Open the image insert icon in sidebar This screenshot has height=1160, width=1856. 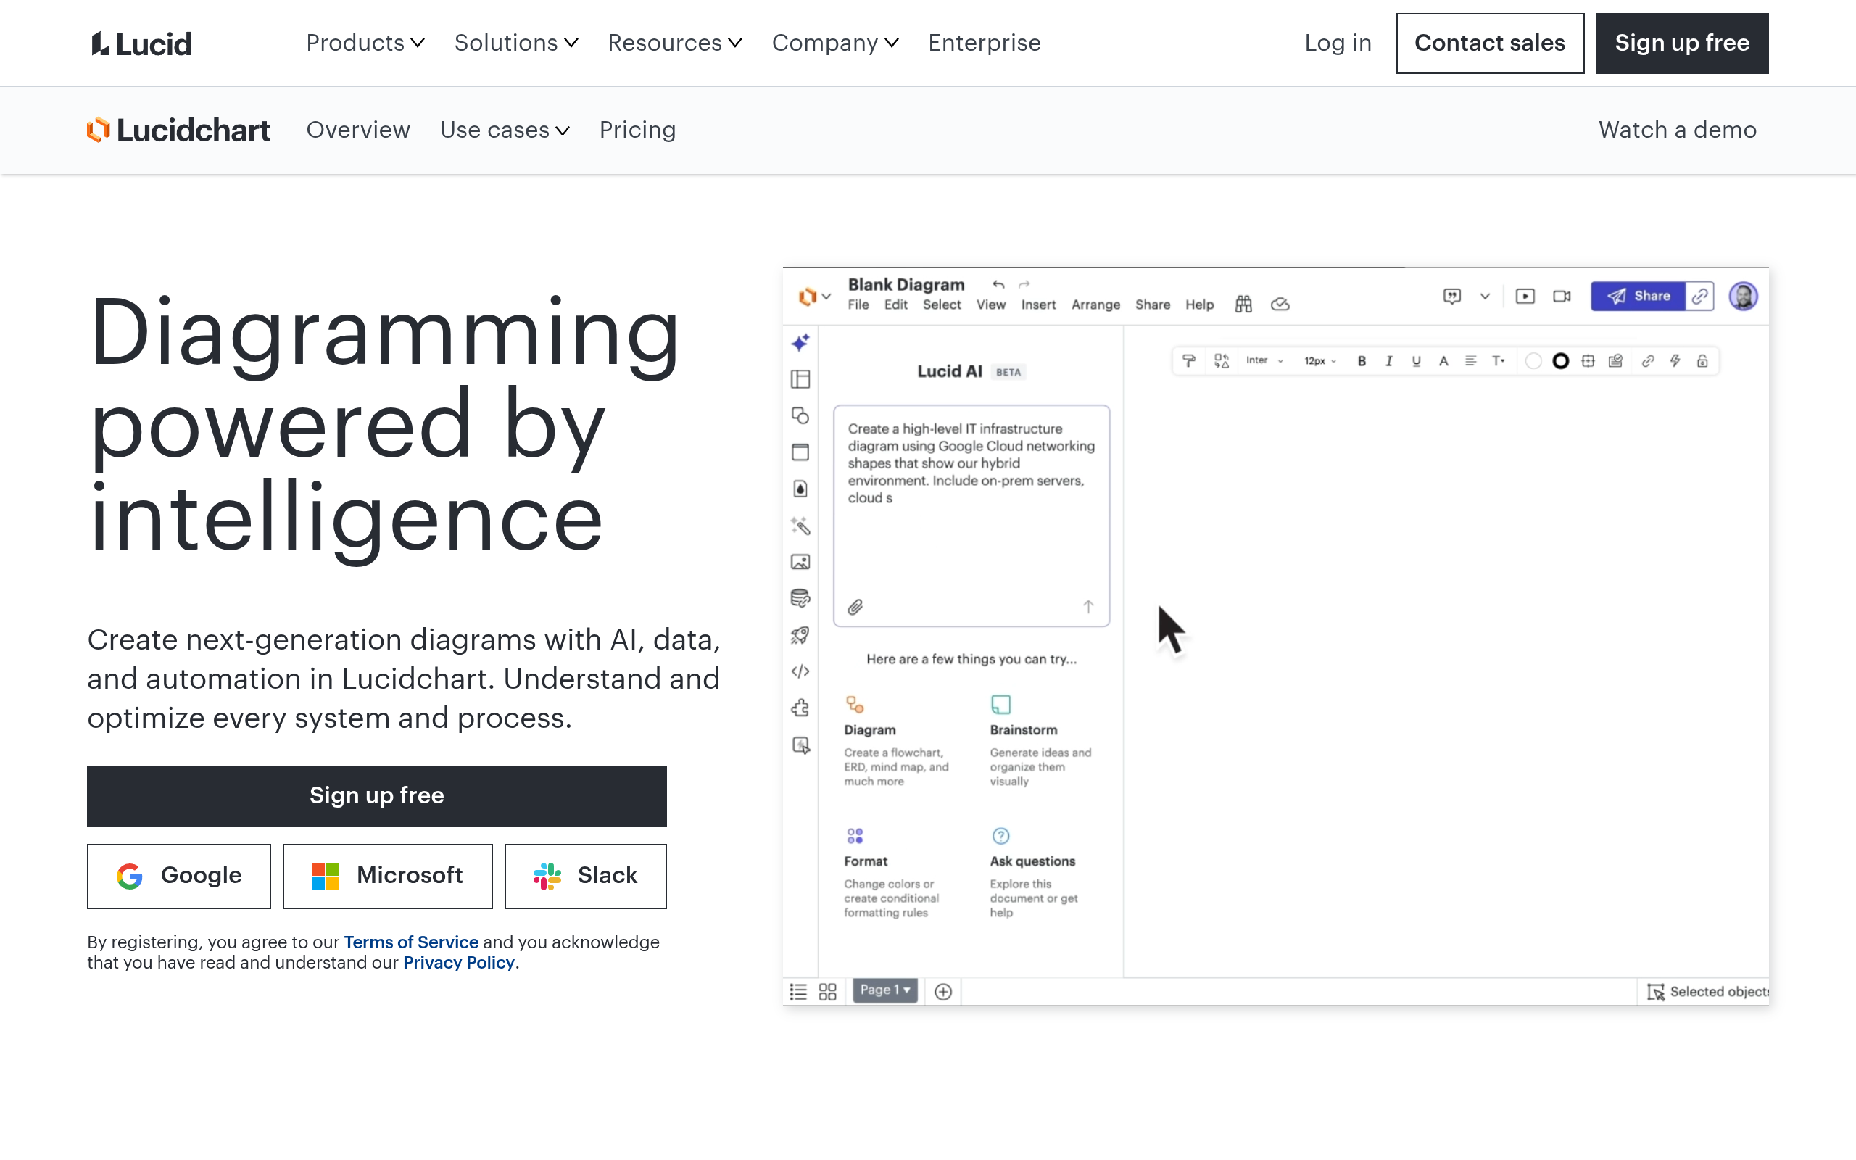(800, 562)
